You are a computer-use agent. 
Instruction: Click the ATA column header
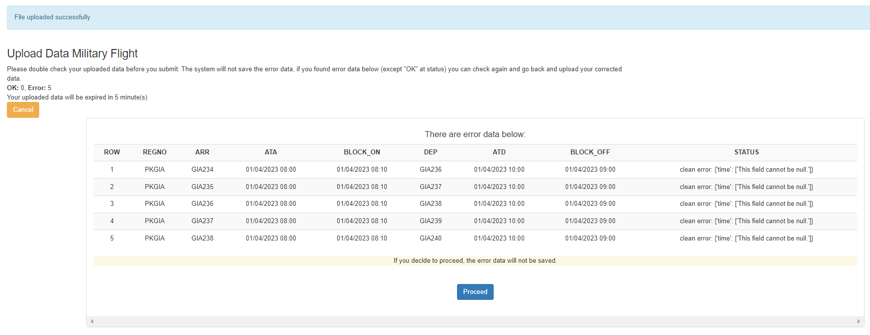[x=271, y=152]
